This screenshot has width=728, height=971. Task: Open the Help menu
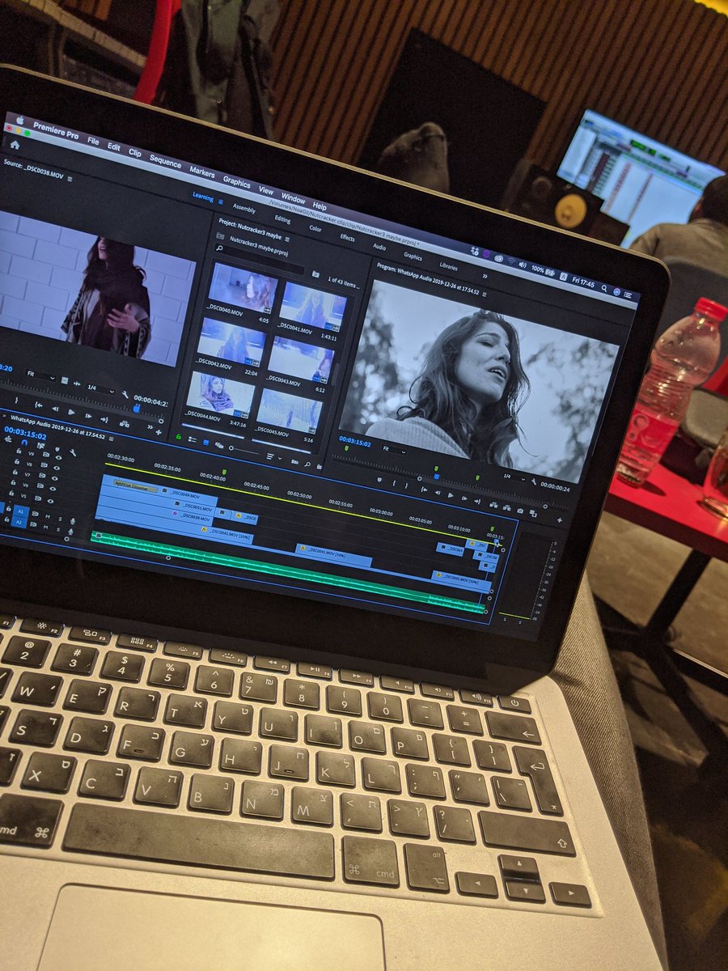[x=320, y=206]
